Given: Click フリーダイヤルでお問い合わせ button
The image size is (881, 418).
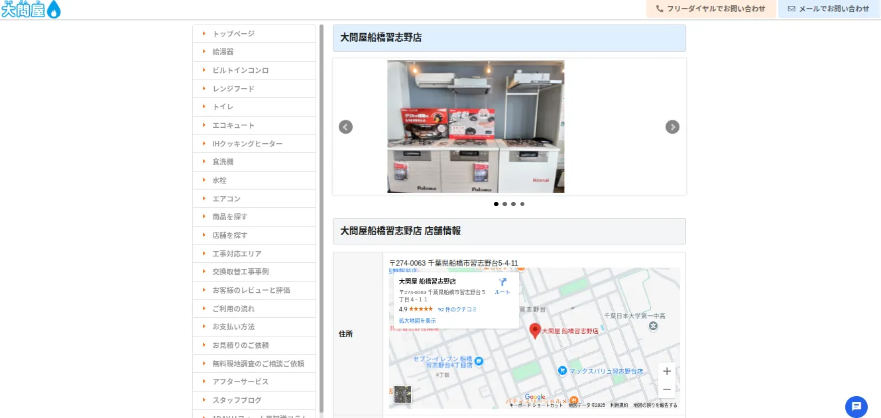Looking at the screenshot, I should [711, 9].
